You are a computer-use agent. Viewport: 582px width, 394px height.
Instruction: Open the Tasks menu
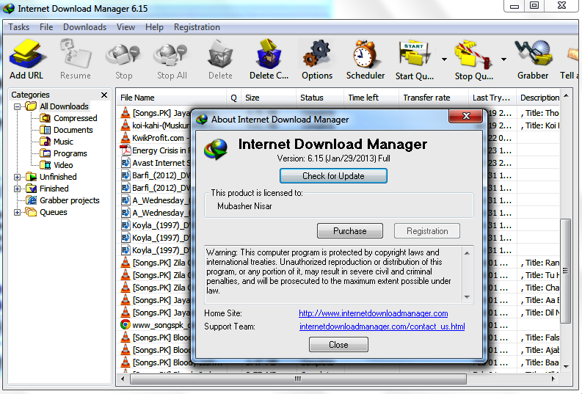[18, 27]
